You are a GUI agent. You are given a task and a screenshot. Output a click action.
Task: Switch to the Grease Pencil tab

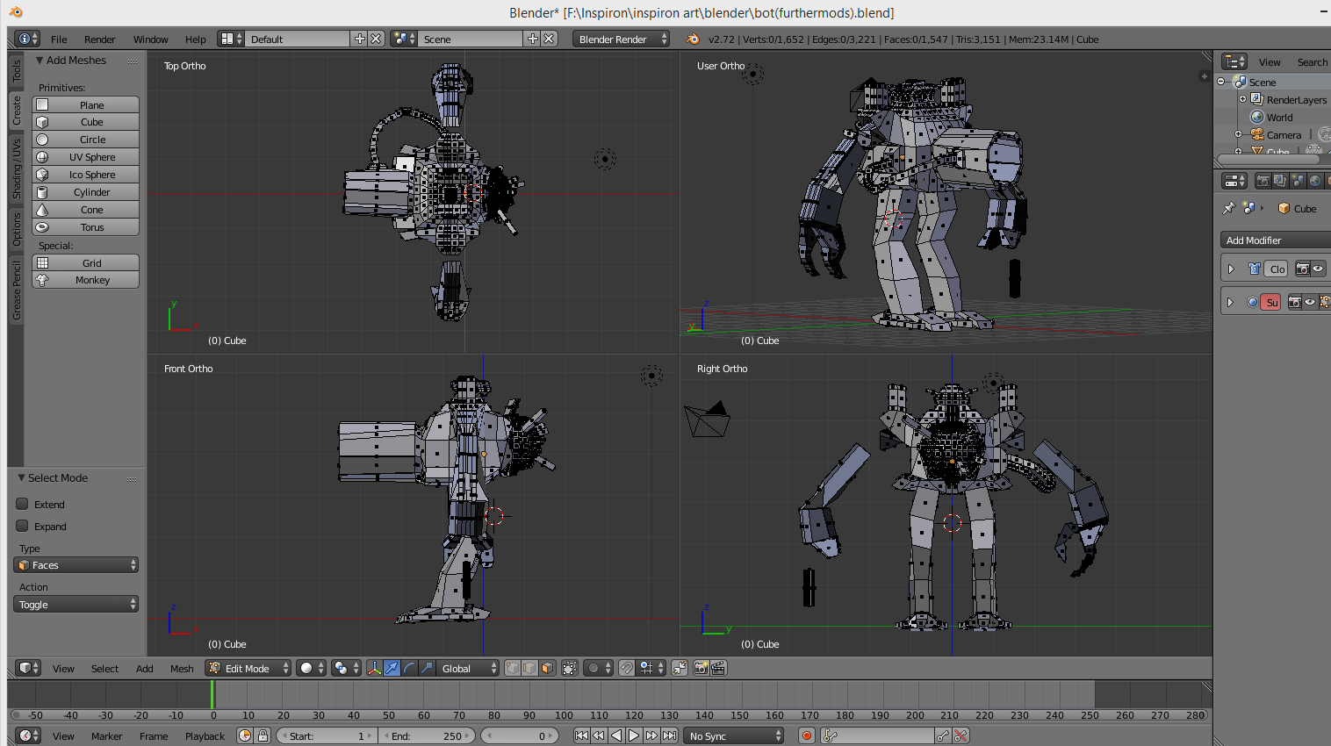[x=16, y=290]
